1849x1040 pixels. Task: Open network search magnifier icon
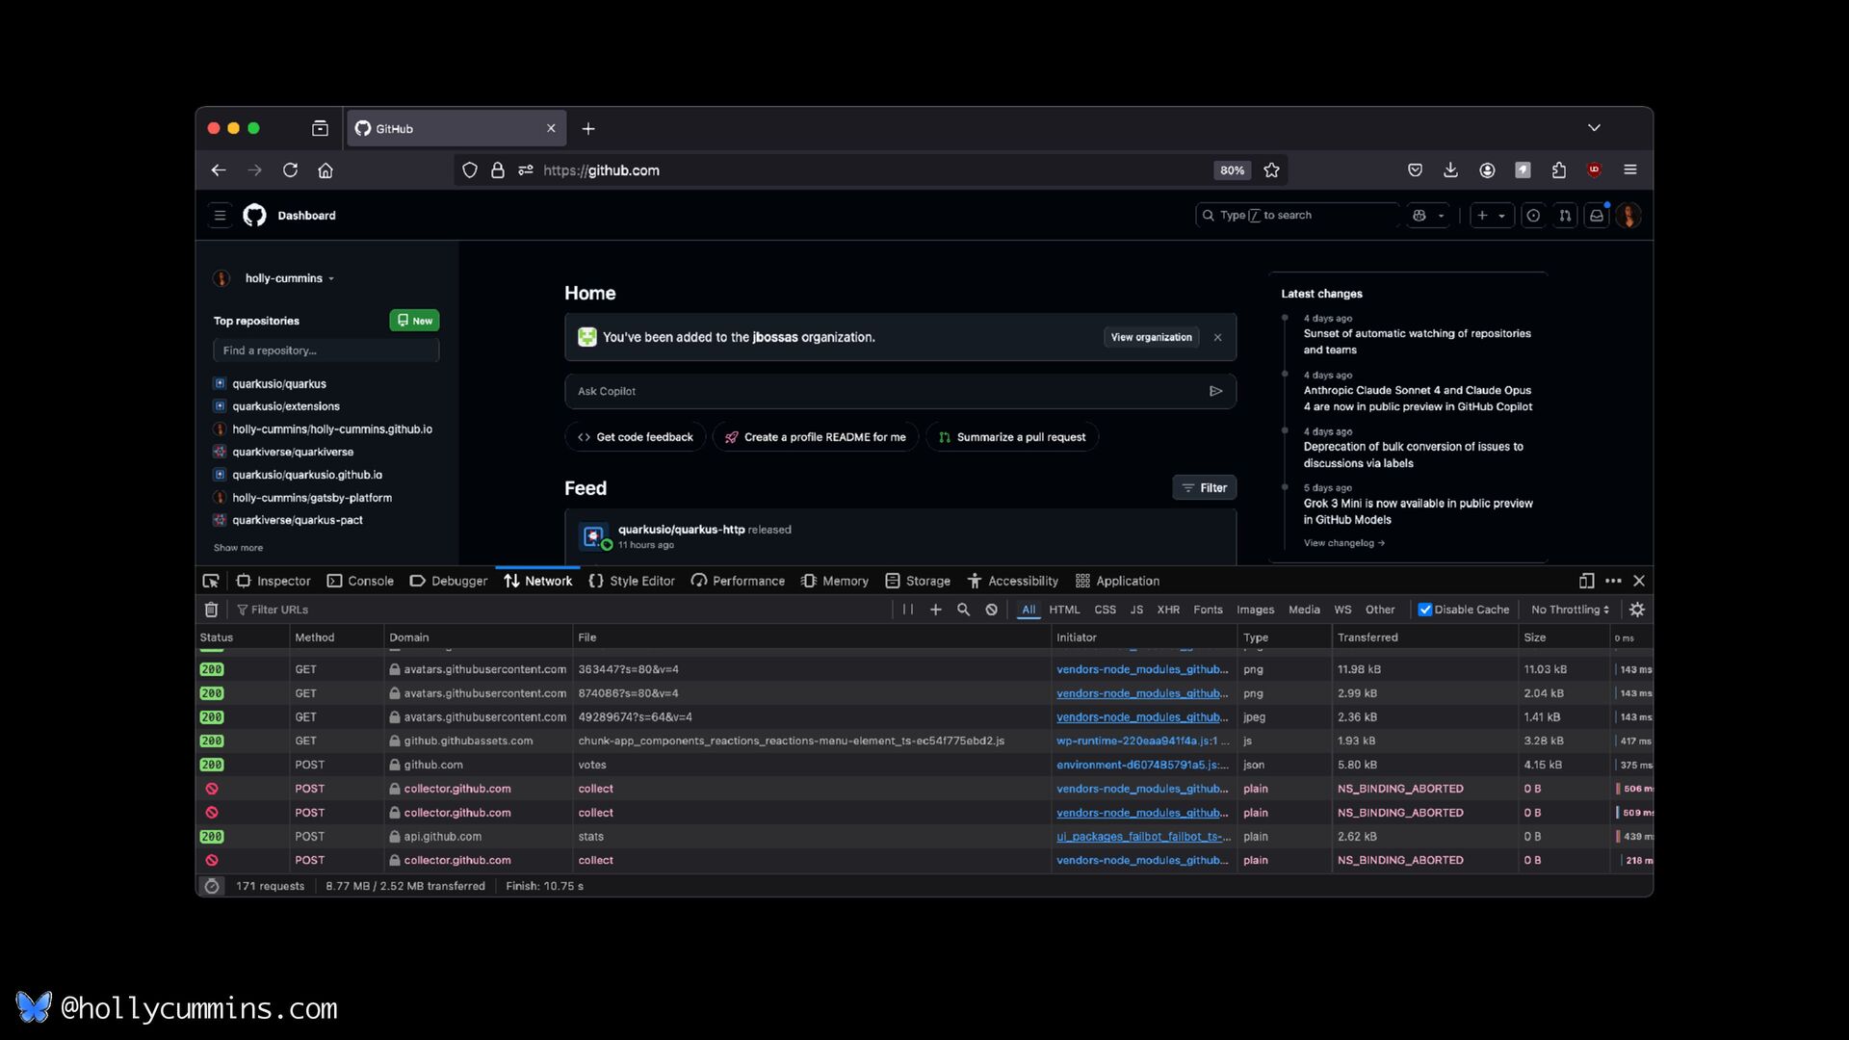click(963, 610)
